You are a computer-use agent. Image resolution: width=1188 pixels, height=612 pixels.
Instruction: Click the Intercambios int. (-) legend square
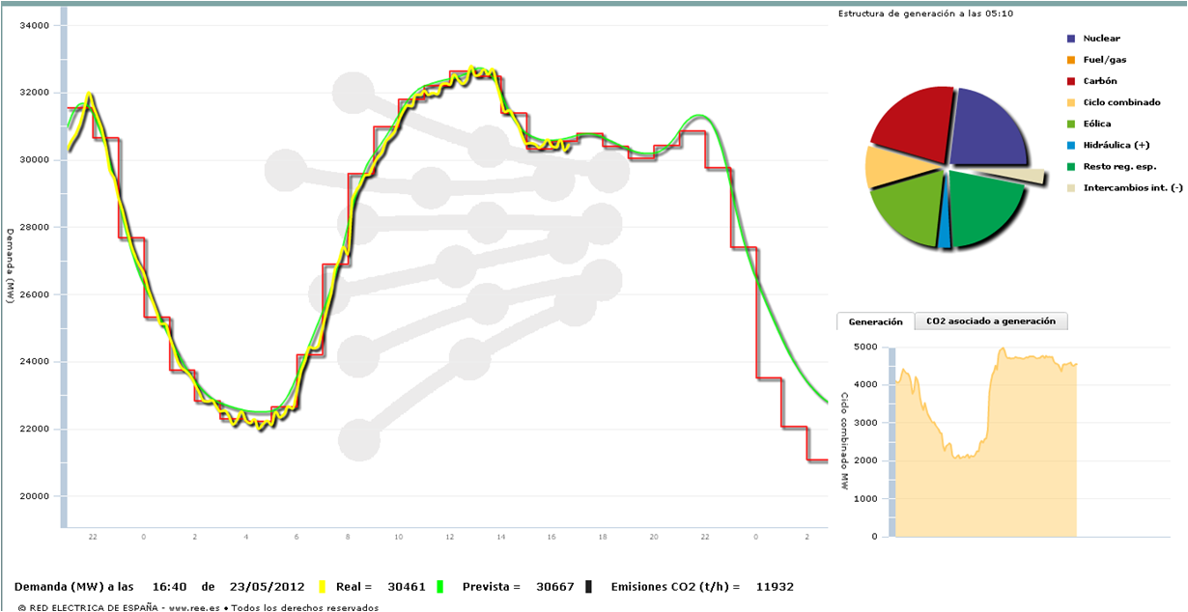tap(1071, 187)
